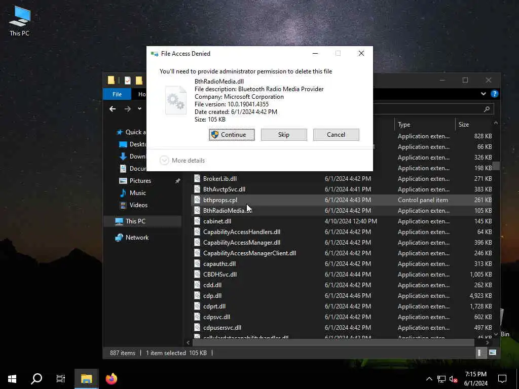Open Videos folder in sidebar
The image size is (519, 389).
(133, 205)
